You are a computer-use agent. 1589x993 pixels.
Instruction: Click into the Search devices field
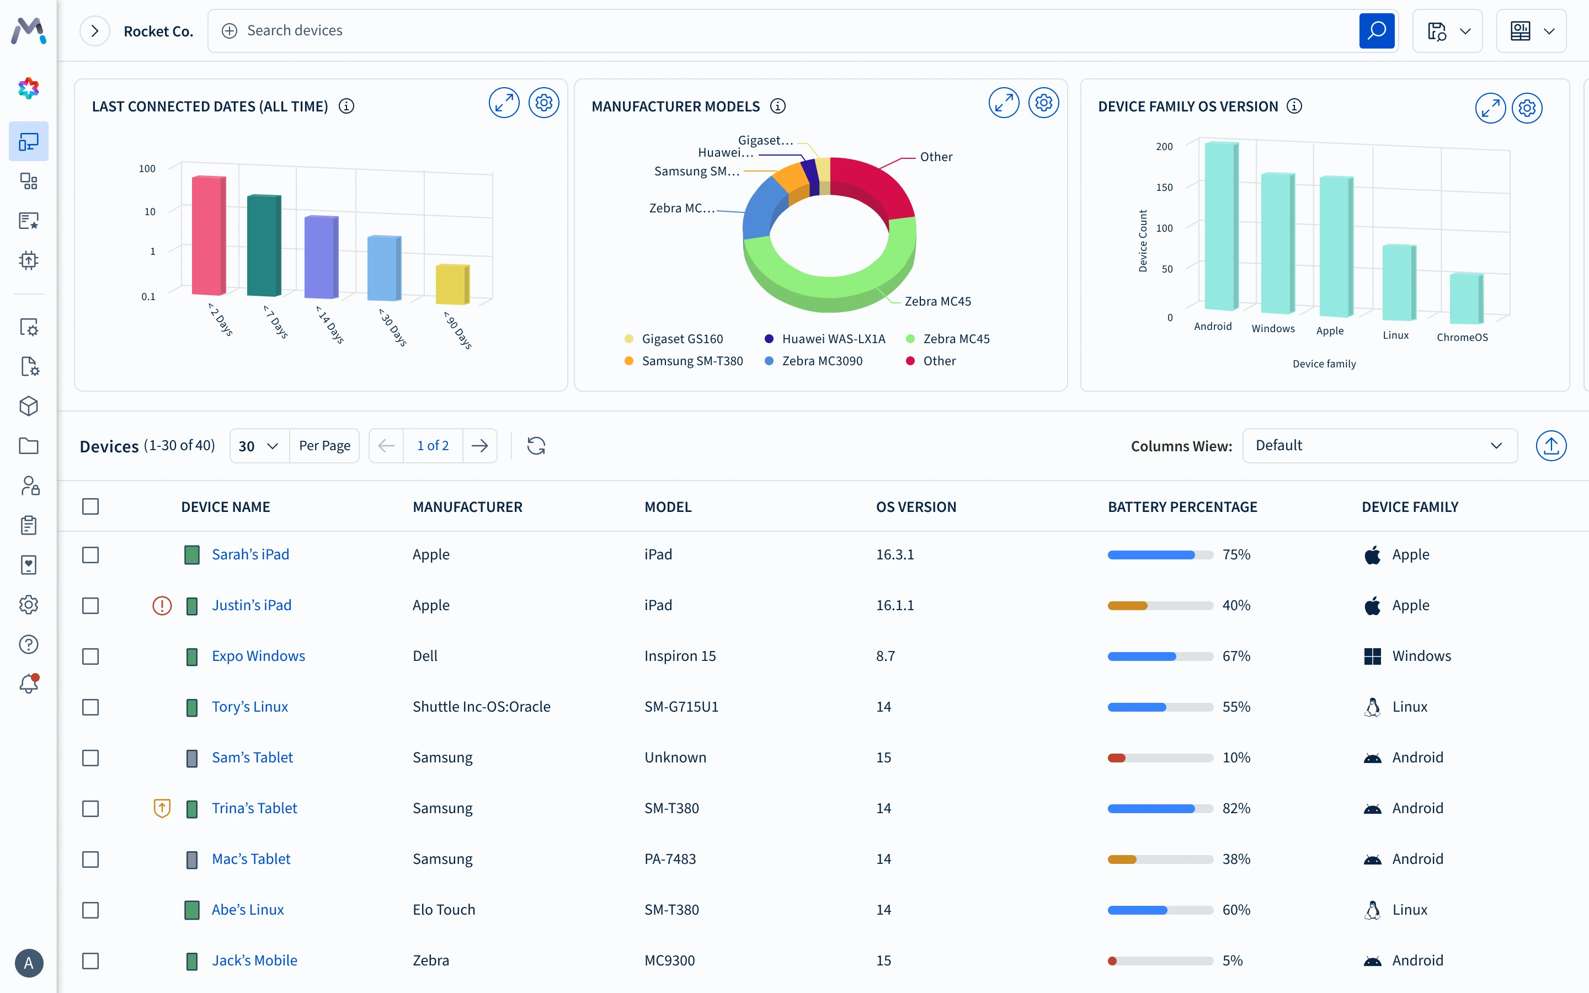[x=788, y=31]
